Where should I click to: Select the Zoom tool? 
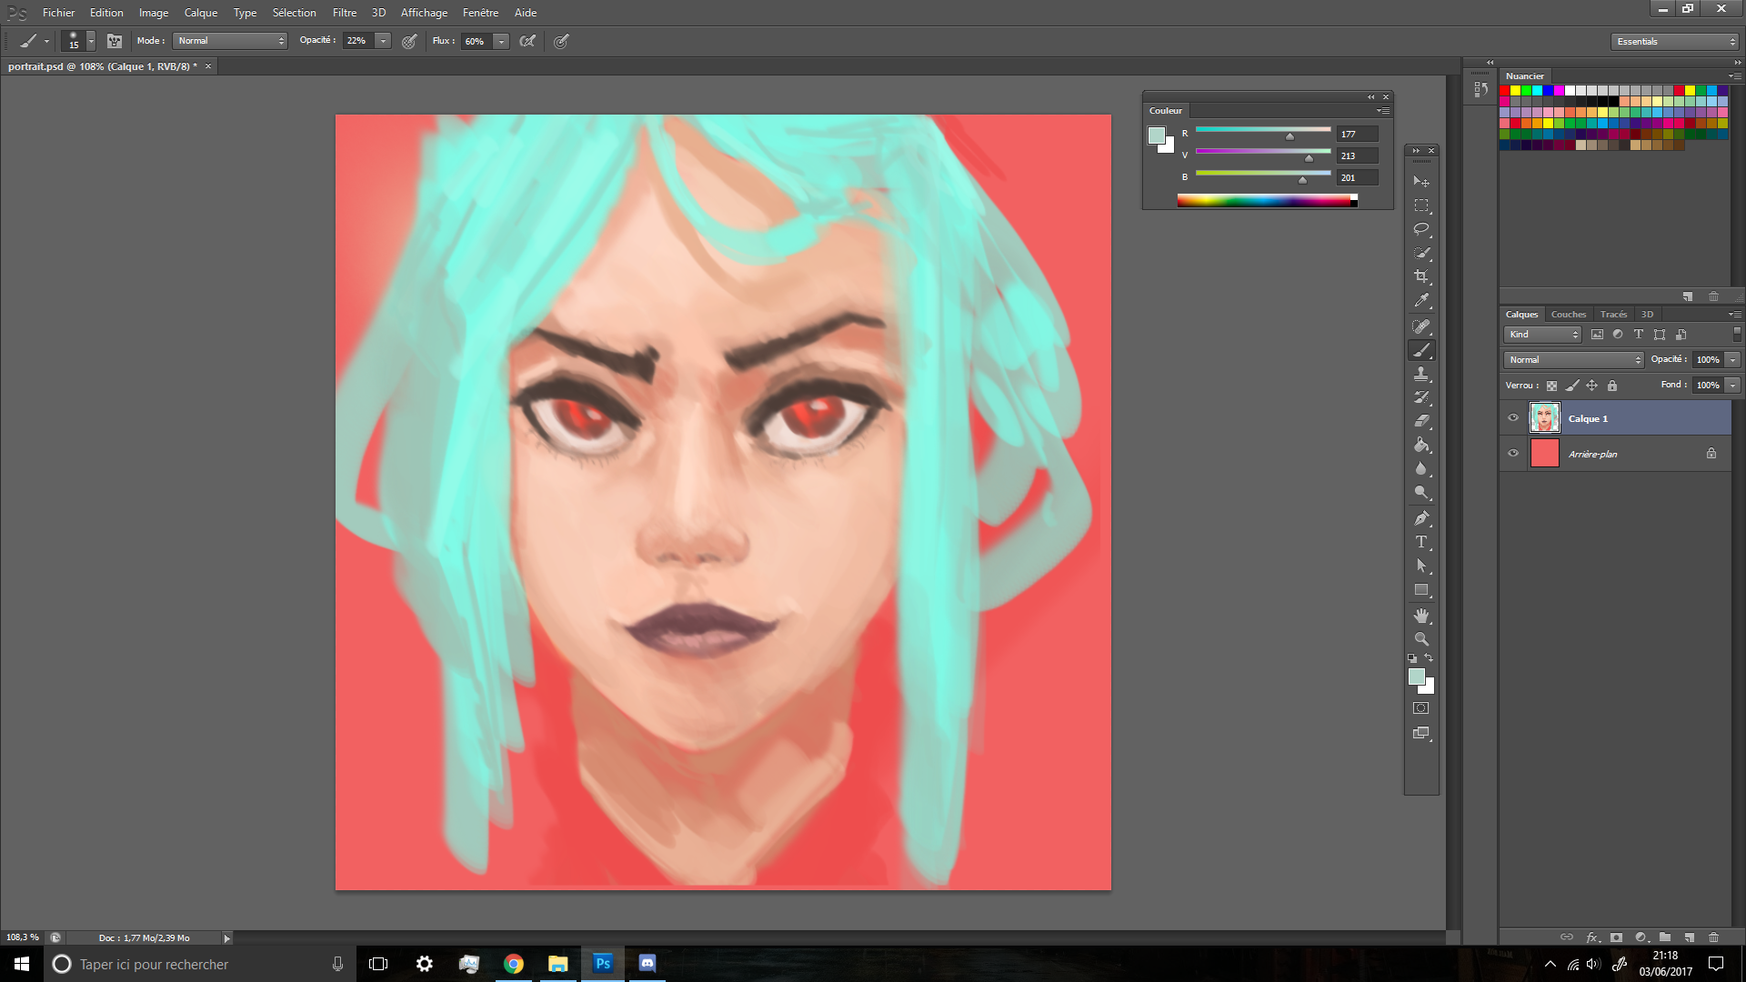(1421, 638)
